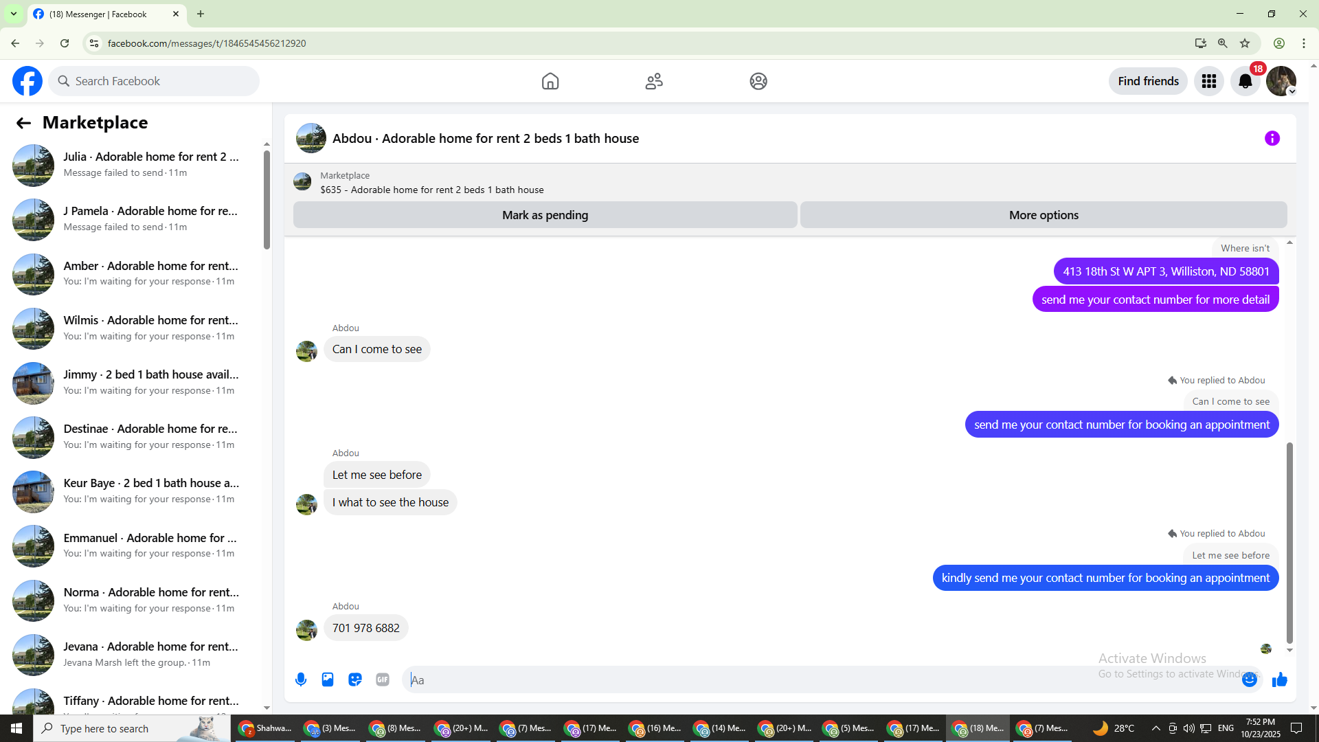The height and width of the screenshot is (742, 1319).
Task: Go to the Facebook Home tab
Action: [x=550, y=81]
